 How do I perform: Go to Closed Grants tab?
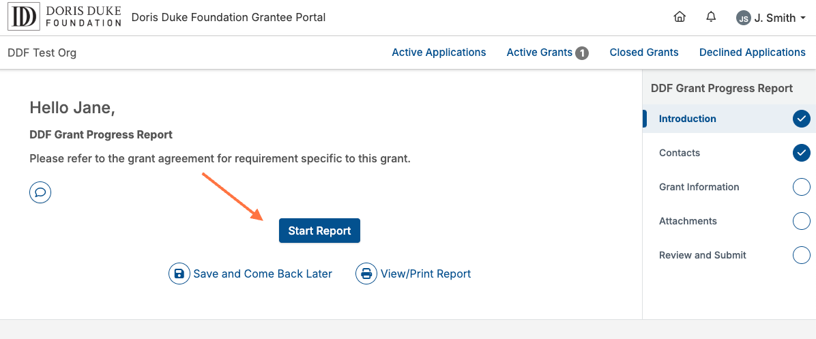click(x=644, y=53)
